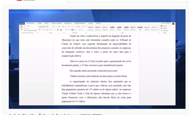The width and height of the screenshot is (189, 115).
Task: Open the ARQUIVO file tab
Action: click(22, 23)
